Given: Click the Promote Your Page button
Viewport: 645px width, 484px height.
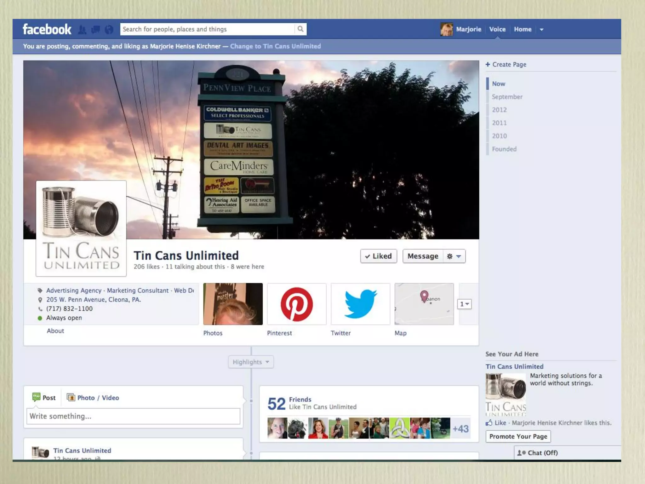Looking at the screenshot, I should 518,436.
